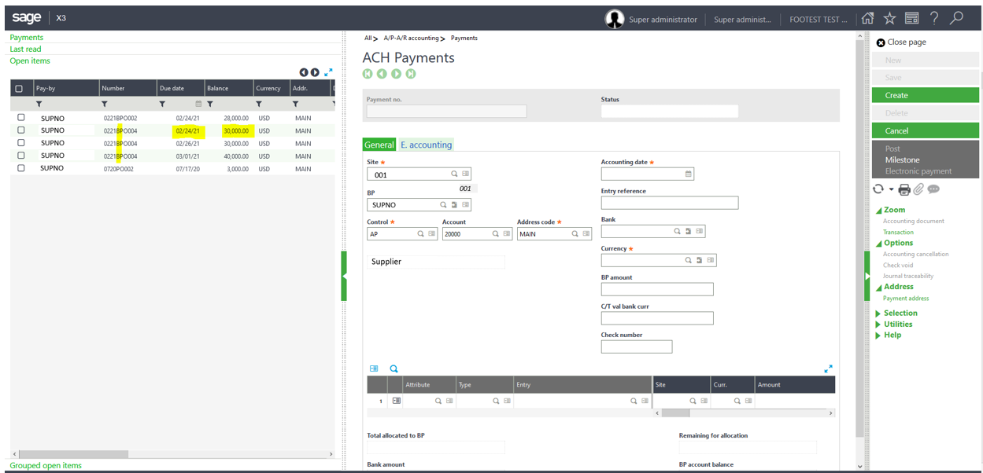Open the help question mark icon
983x473 pixels.
tap(934, 19)
